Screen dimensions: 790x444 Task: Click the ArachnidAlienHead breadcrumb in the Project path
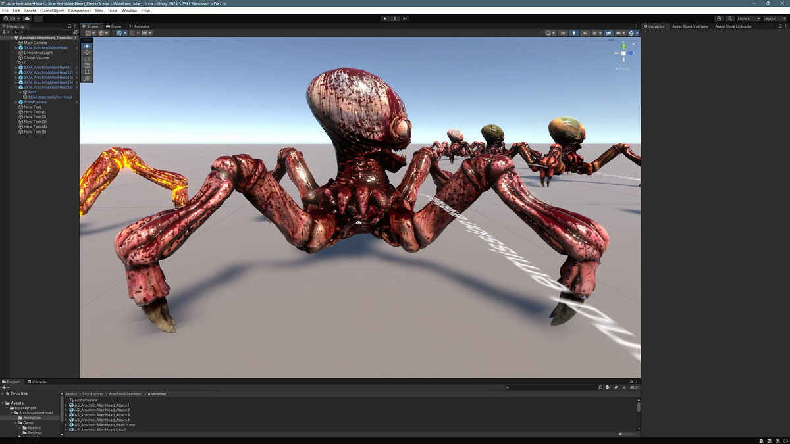pos(127,394)
